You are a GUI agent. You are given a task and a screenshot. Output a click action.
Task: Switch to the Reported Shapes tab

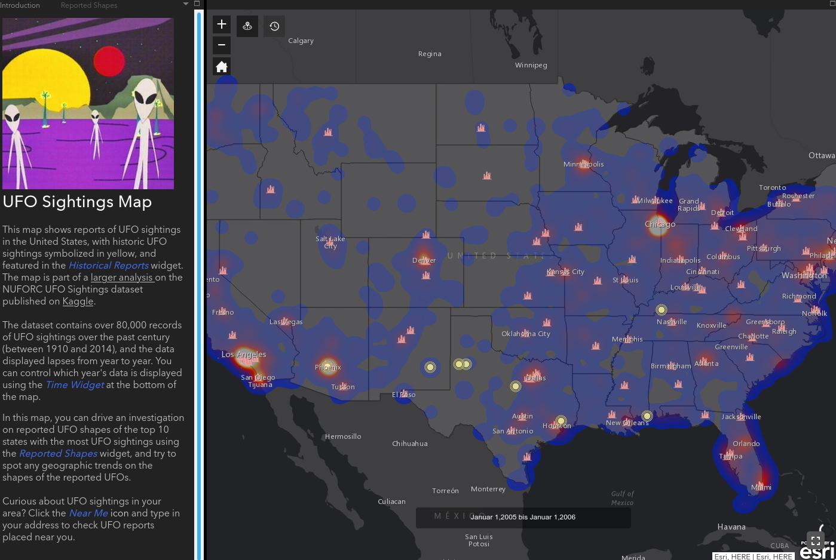(89, 5)
